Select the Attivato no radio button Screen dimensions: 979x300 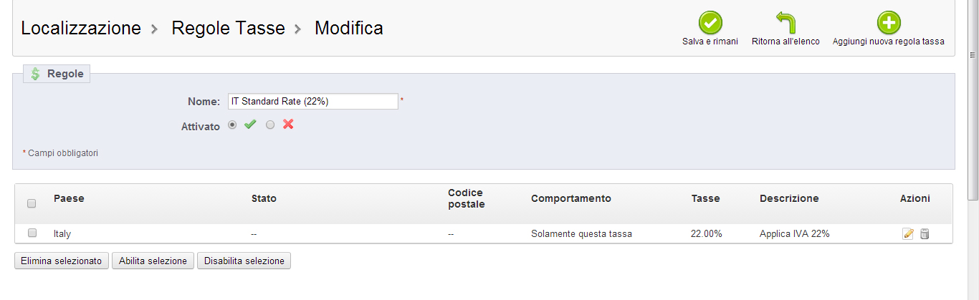[270, 125]
